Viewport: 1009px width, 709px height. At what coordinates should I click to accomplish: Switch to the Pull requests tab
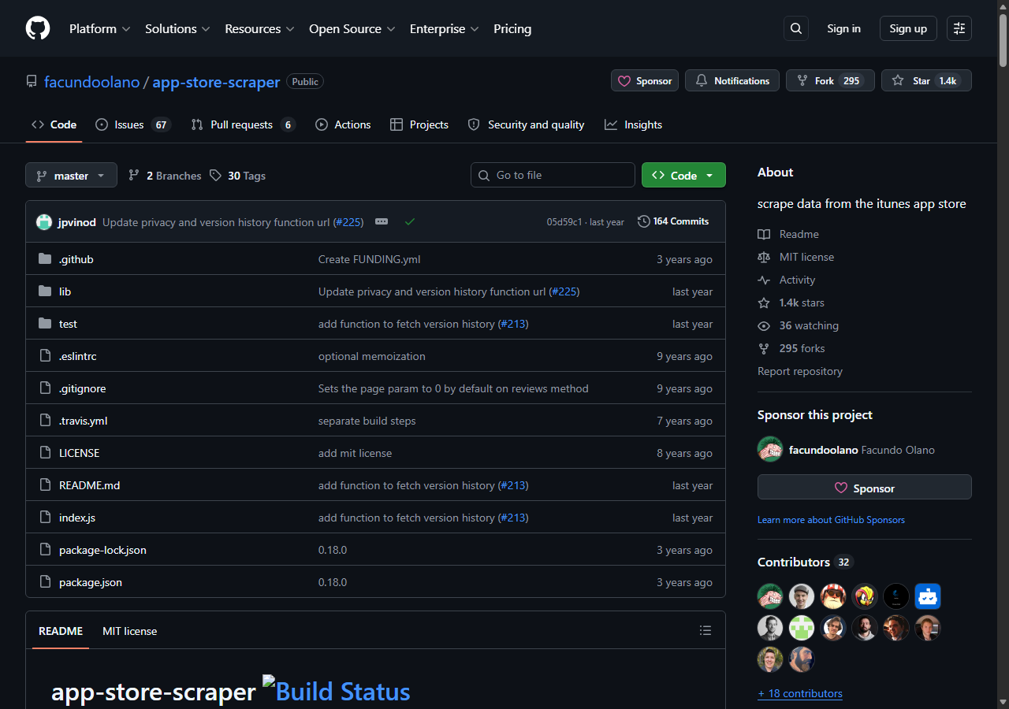[x=243, y=124]
